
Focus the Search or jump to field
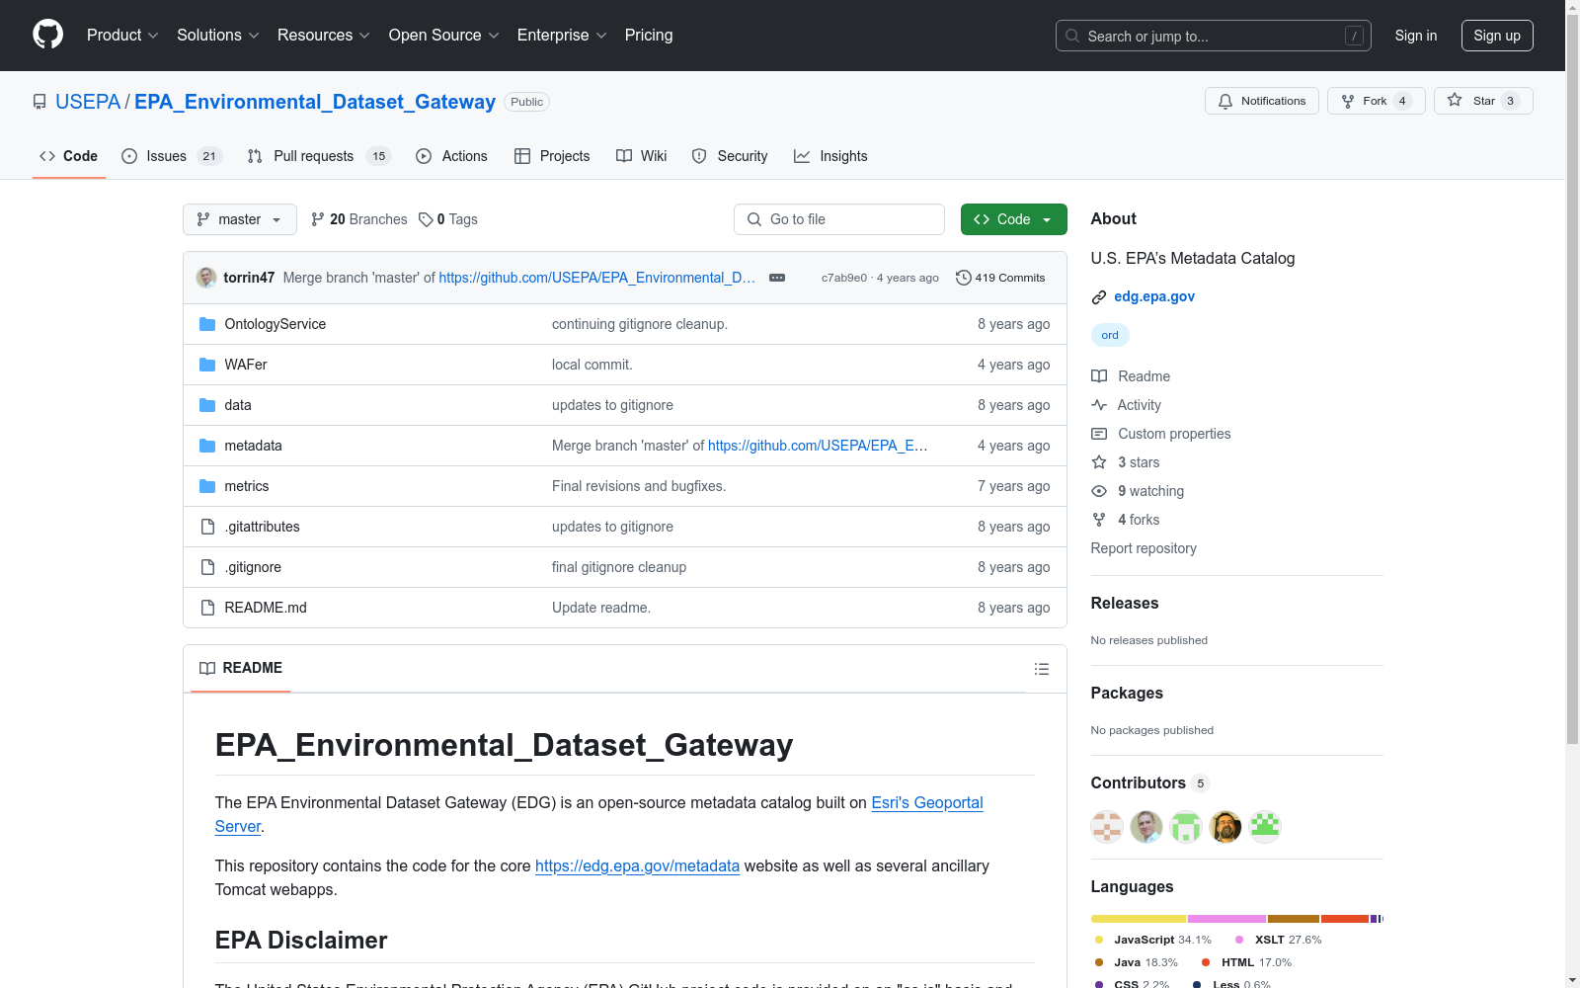1213,36
